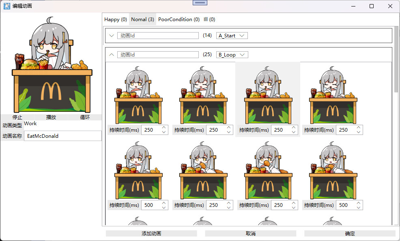
Task: Click the 添加动画 add animation button
Action: 151,233
